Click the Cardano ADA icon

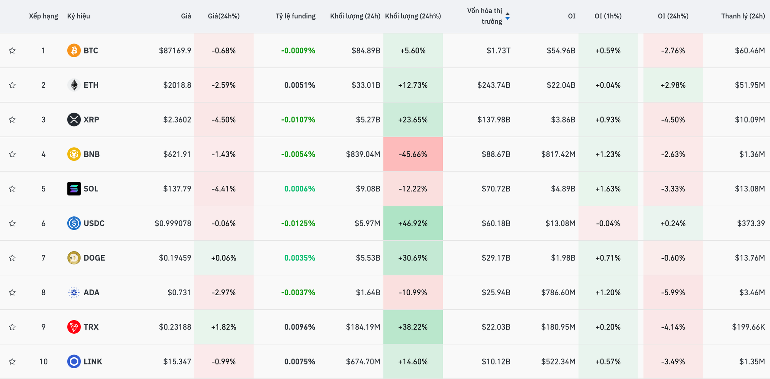click(x=74, y=293)
